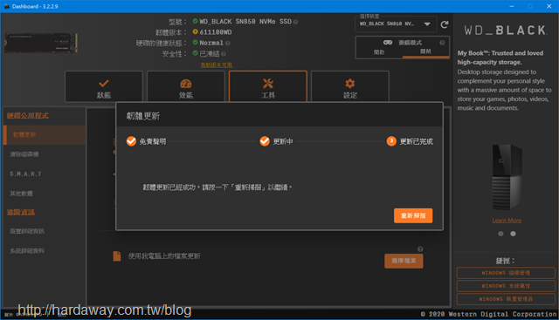Click the info icon next to model name
559x320 pixels.
click(295, 22)
